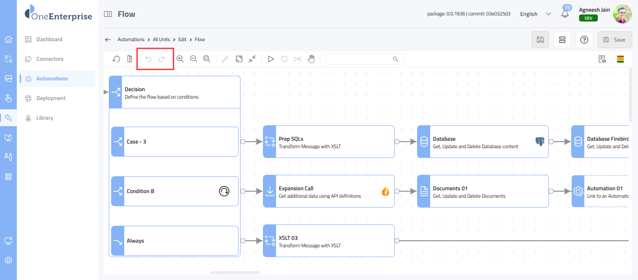Click the zoom out magnifier icon
Viewport: 638px width, 280px height.
tap(193, 59)
